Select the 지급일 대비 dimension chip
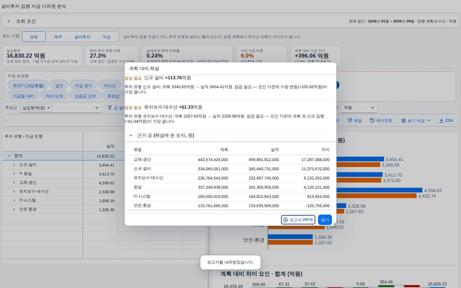The height and width of the screenshot is (288, 461). coord(23,96)
